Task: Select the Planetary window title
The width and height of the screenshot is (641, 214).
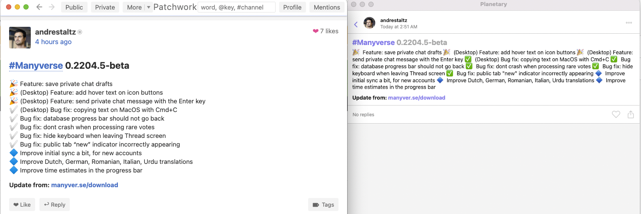Action: click(494, 4)
